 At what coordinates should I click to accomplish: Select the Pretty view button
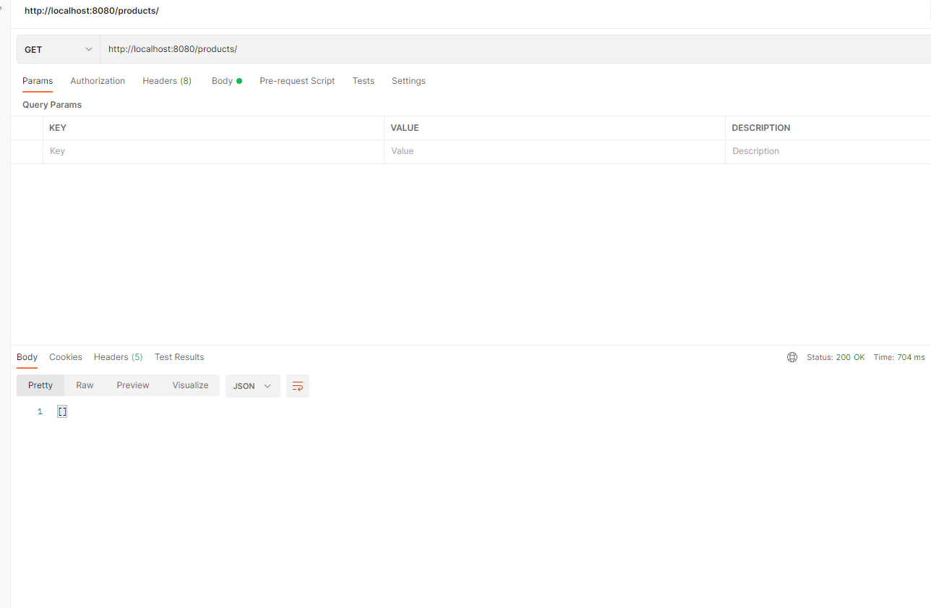point(40,385)
